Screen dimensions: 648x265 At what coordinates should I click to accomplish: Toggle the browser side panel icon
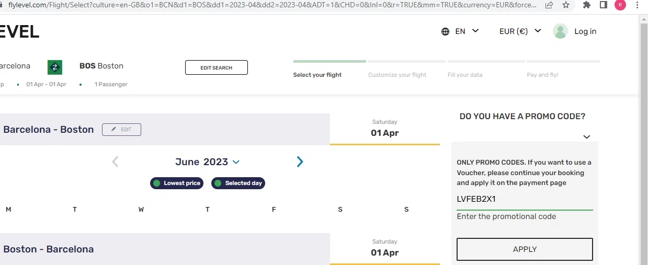603,5
